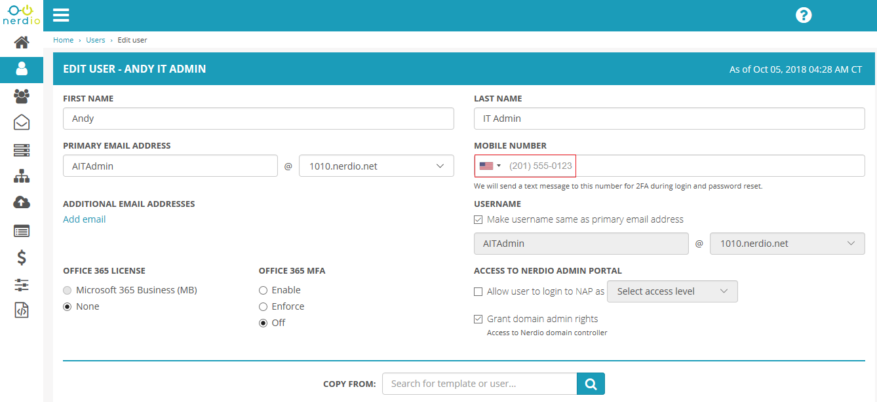The width and height of the screenshot is (877, 402).
Task: Click the Edit user breadcrumb text
Action: pyautogui.click(x=132, y=40)
